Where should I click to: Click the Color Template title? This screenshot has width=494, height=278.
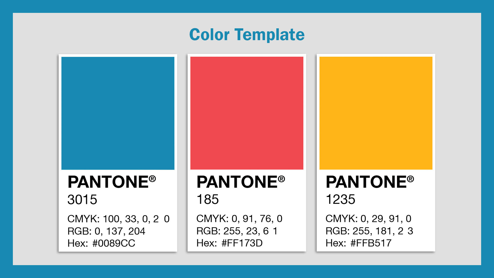pyautogui.click(x=247, y=35)
